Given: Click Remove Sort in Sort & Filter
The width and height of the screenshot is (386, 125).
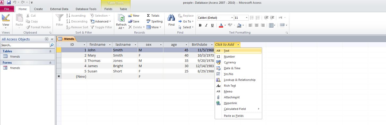Looking at the screenshot, I should click(77, 27).
